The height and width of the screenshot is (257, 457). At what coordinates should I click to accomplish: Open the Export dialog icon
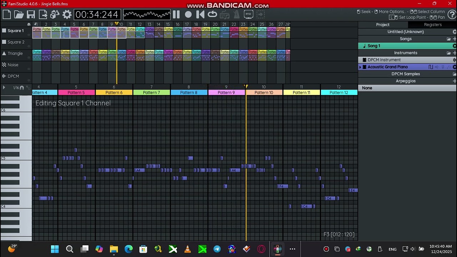pyautogui.click(x=43, y=15)
